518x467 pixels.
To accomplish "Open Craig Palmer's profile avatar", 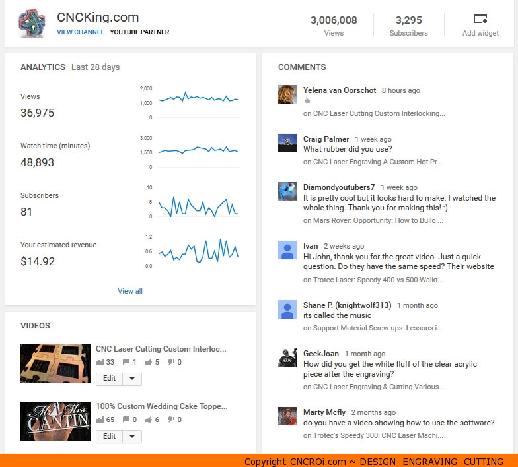I will [287, 142].
